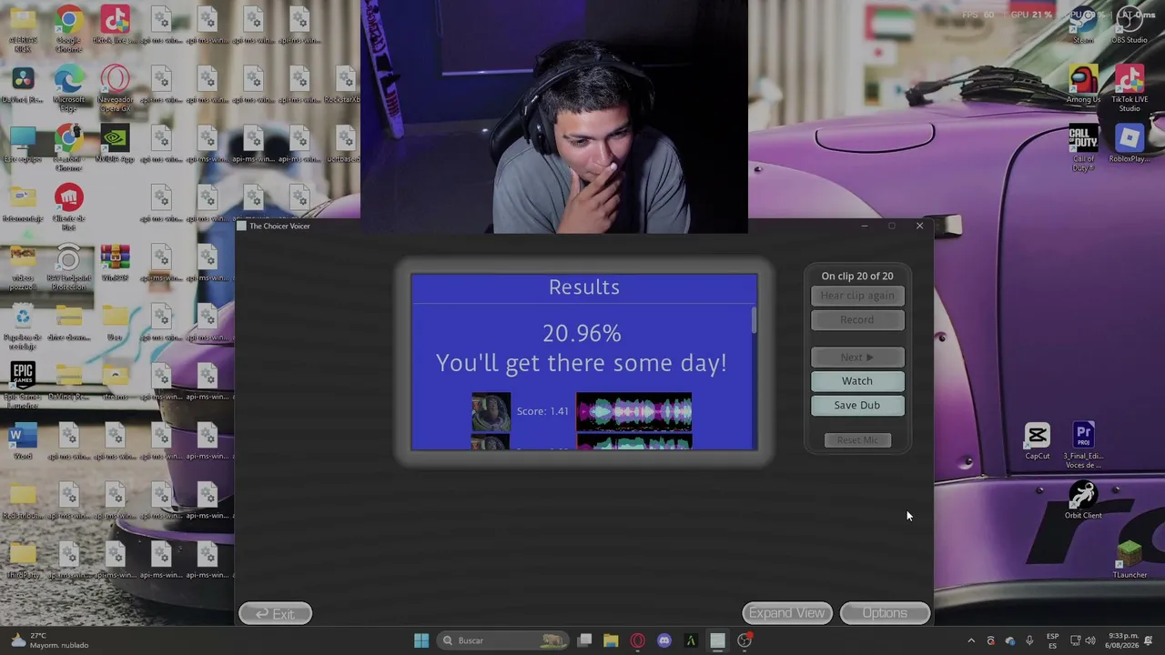Click the Reset Mic button

click(857, 440)
